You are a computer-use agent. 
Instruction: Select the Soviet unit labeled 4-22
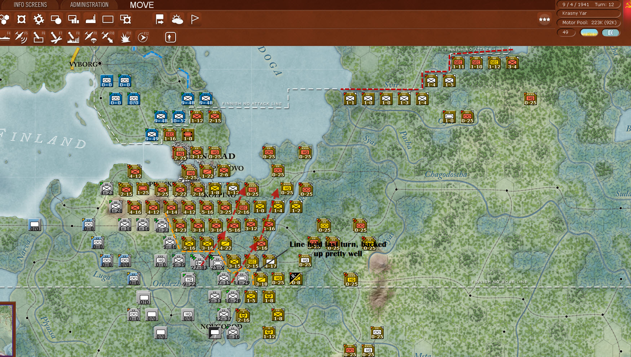225,244
